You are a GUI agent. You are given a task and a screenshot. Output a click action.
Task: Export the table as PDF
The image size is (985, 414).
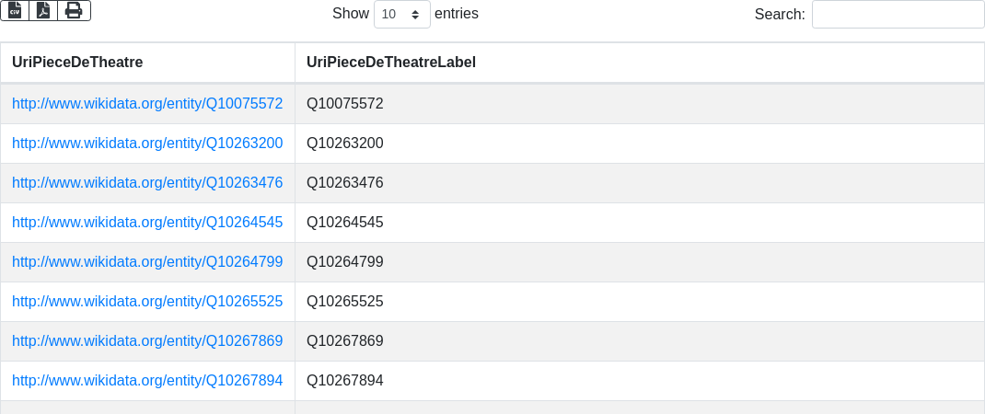tap(43, 10)
